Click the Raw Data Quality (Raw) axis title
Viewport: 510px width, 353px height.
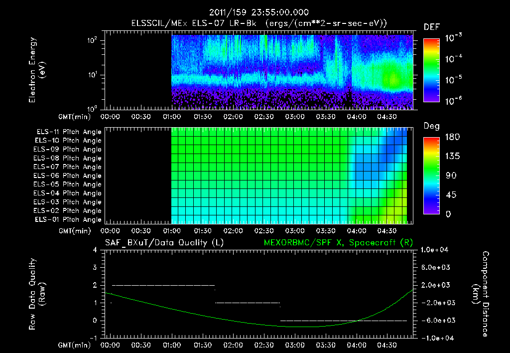point(37,294)
